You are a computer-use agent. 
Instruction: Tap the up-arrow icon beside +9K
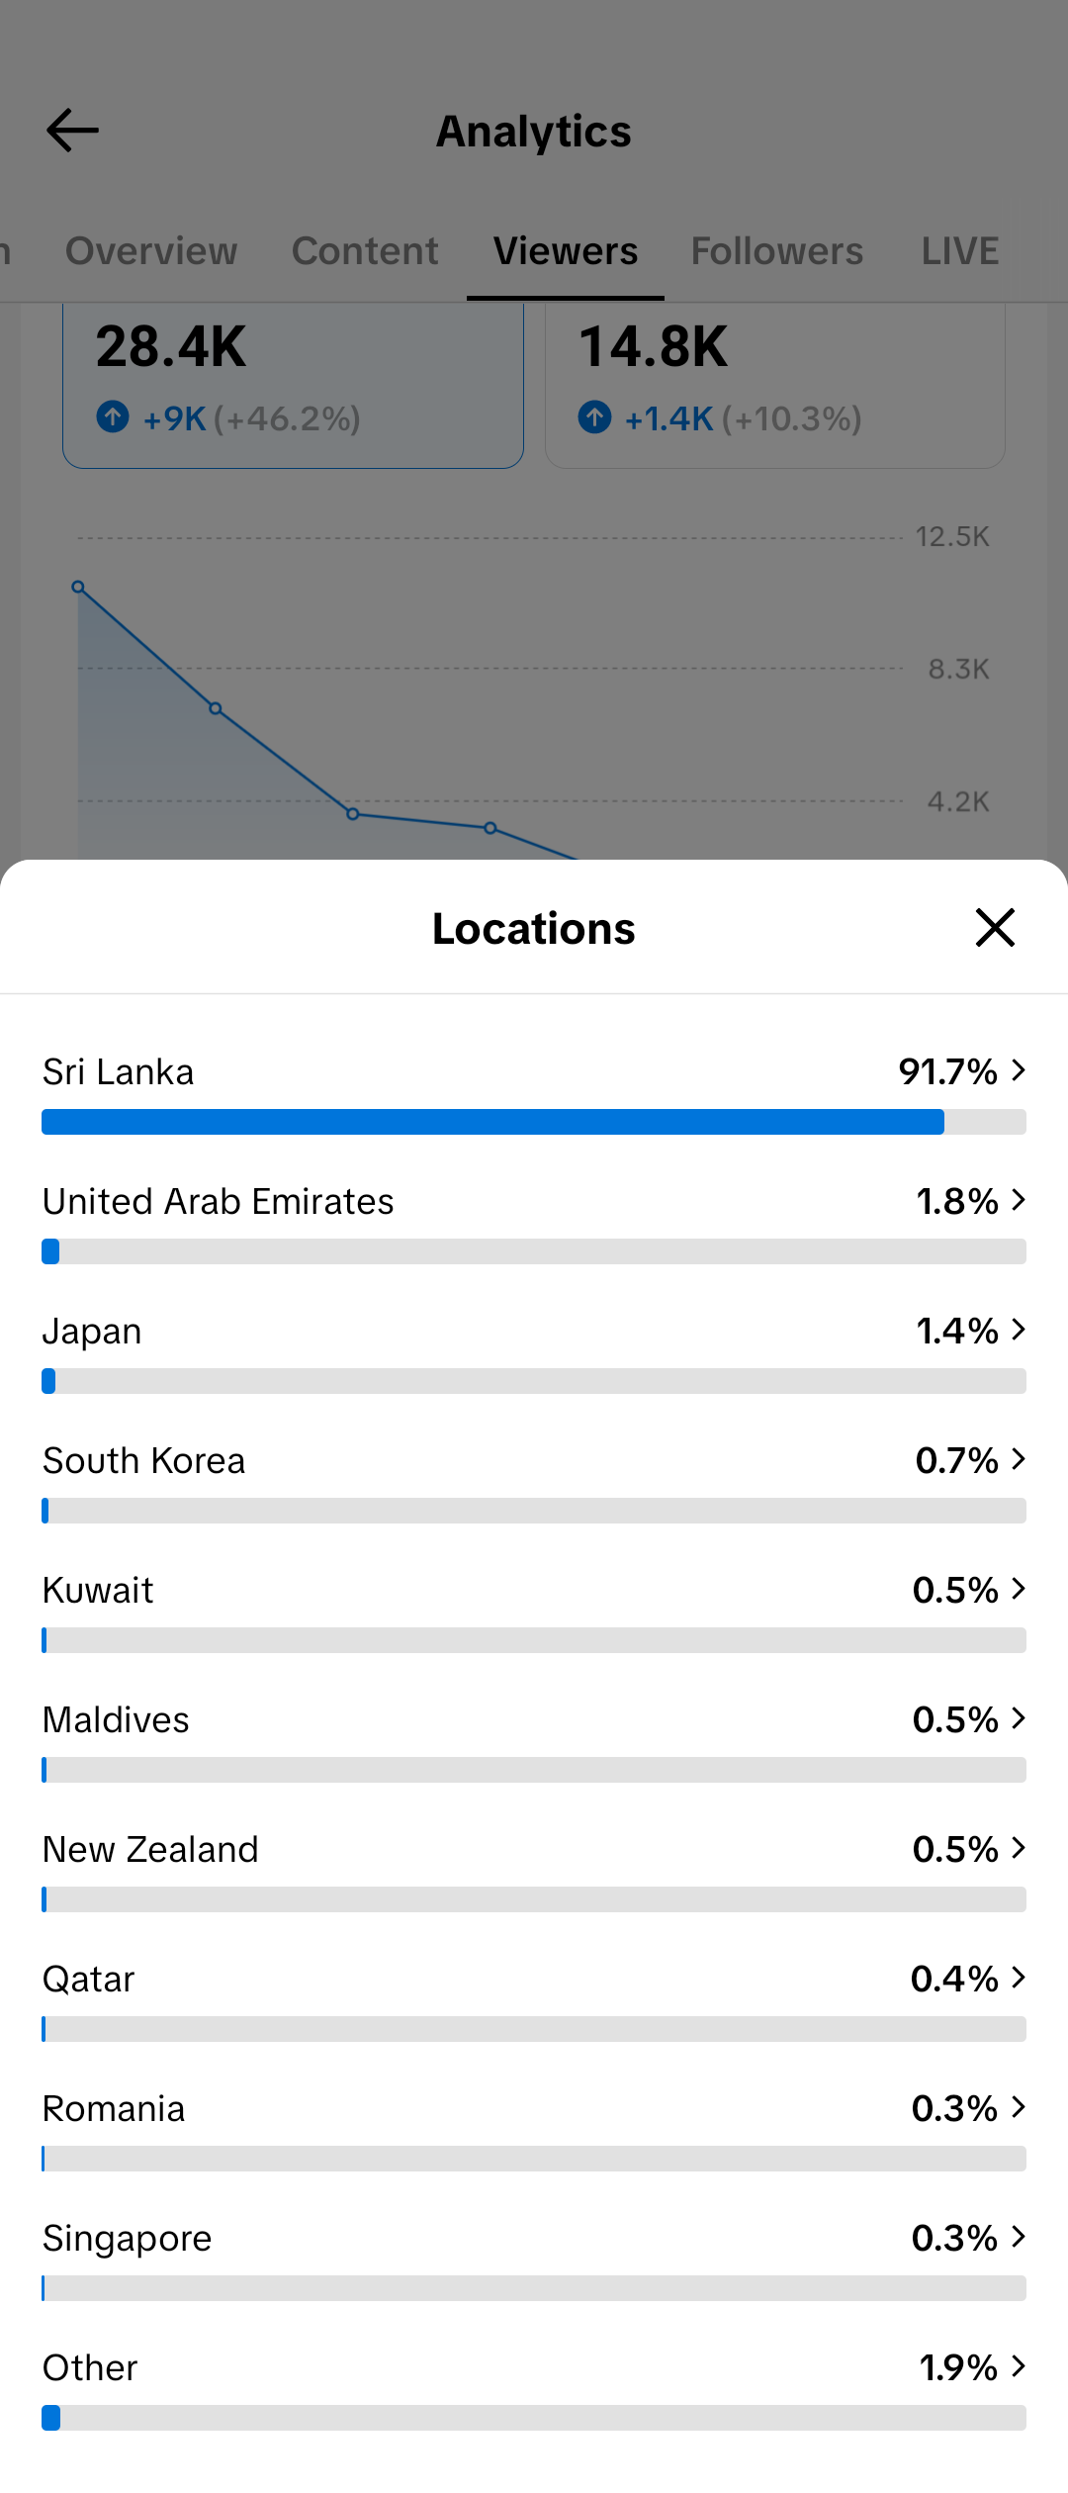coord(113,416)
